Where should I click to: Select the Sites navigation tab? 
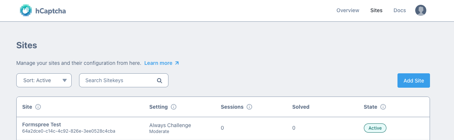376,10
